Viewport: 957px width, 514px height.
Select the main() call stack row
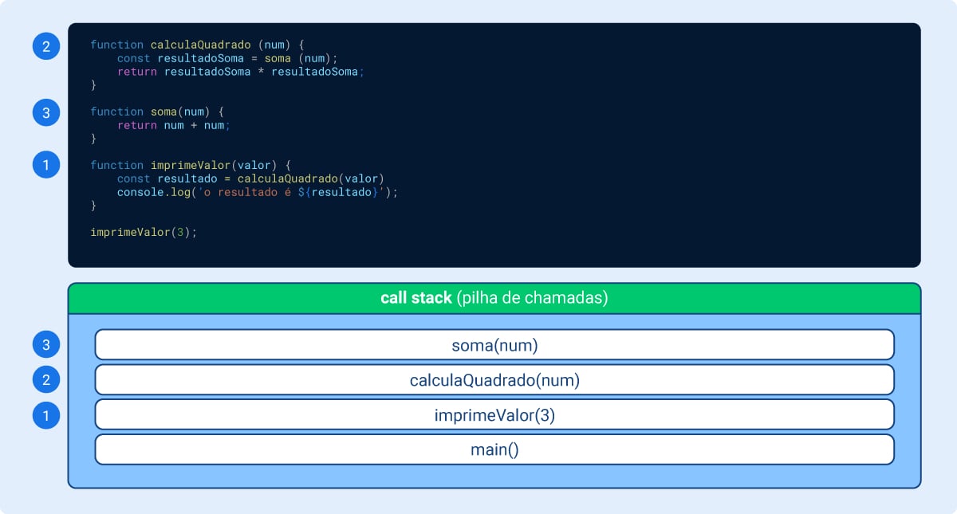tap(494, 449)
